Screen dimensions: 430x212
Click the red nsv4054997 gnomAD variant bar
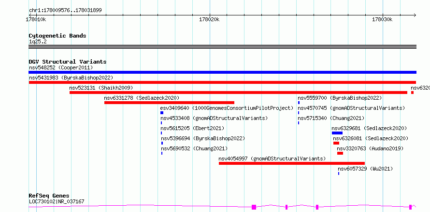pos(292,163)
